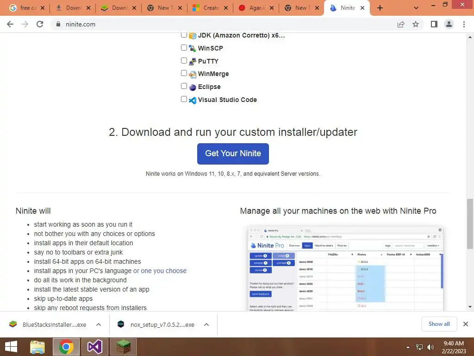Click the Eclipse sphere icon
The image size is (474, 356).
(192, 87)
